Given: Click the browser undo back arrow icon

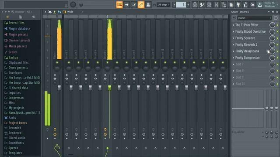Looking at the screenshot, I should (x=9, y=12).
